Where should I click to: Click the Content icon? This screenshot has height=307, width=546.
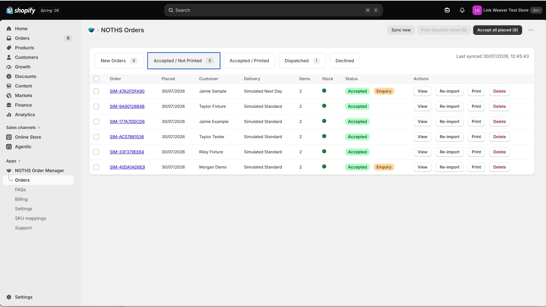9,86
